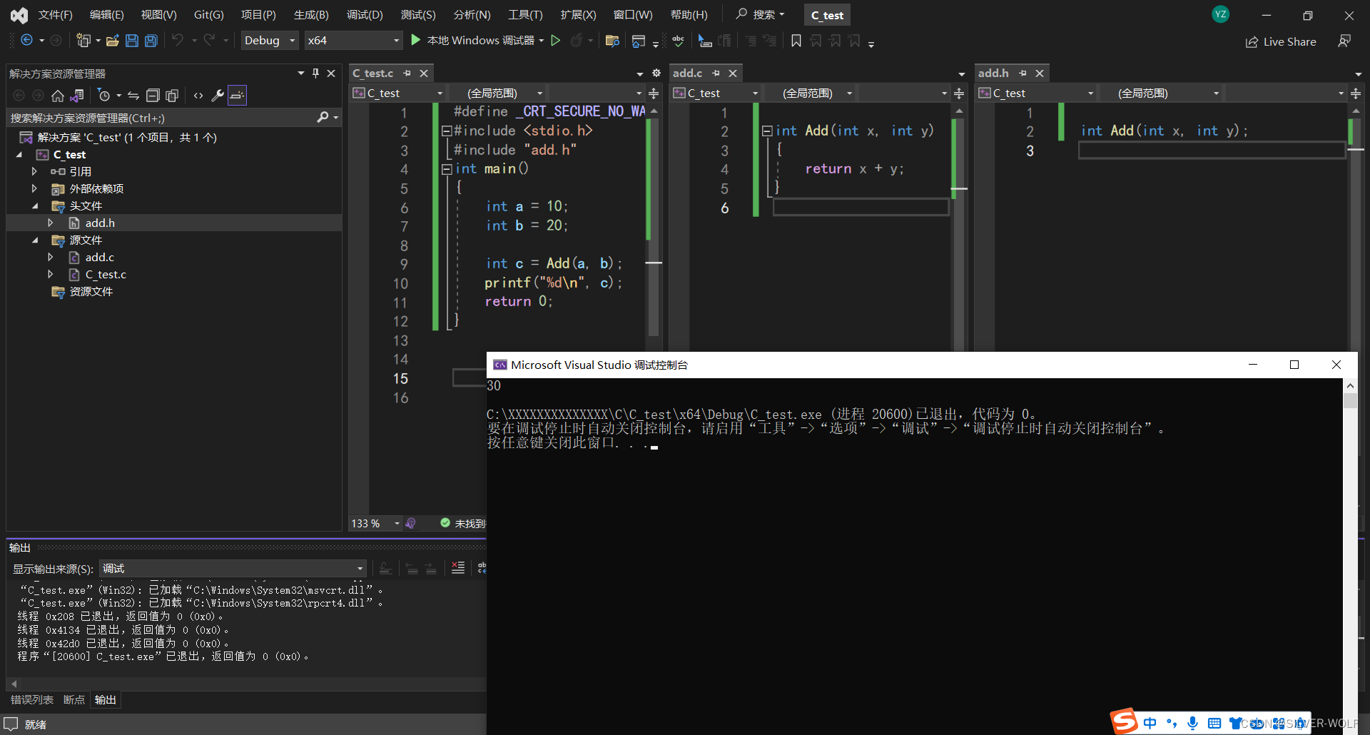Open the x64 platform dropdown

353,41
